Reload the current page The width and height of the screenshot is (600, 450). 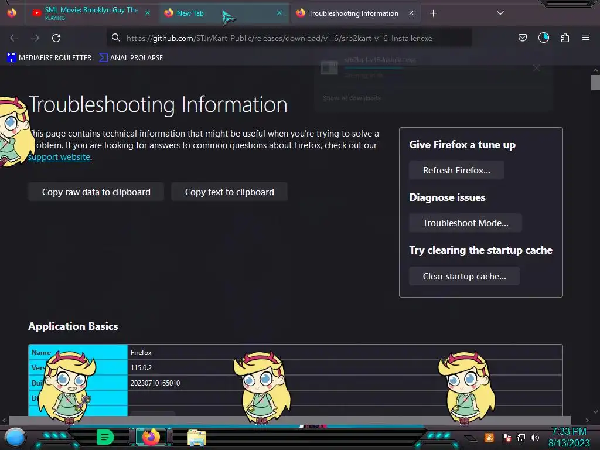(x=56, y=38)
